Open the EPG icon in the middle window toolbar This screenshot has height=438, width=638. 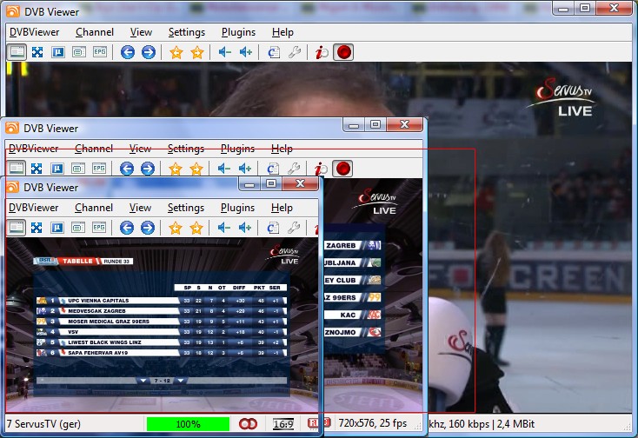click(x=99, y=169)
